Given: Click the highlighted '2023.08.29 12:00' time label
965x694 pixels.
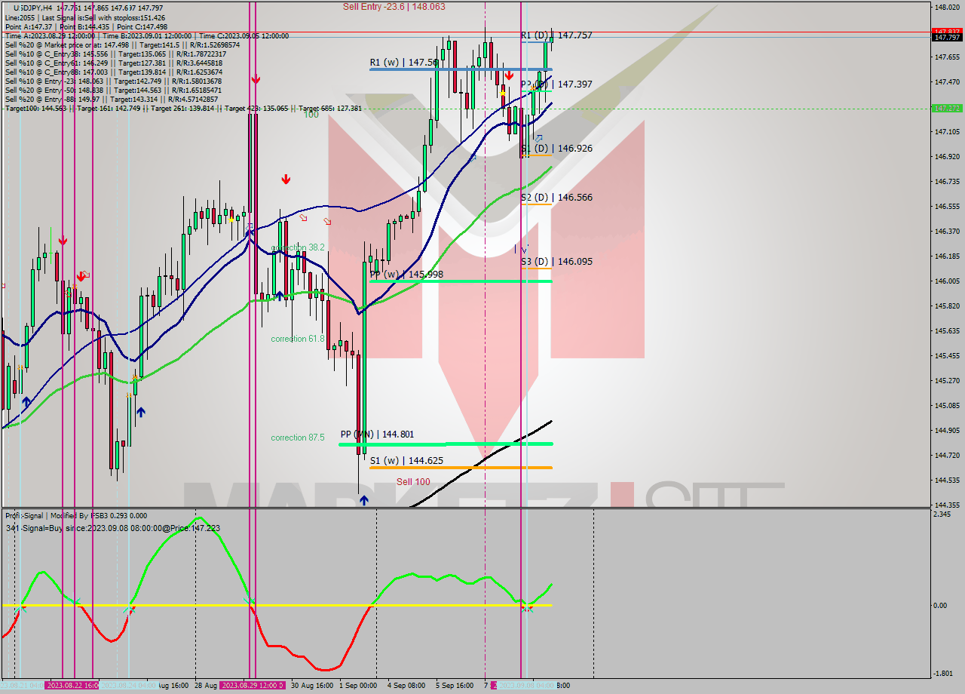Looking at the screenshot, I should (x=253, y=686).
